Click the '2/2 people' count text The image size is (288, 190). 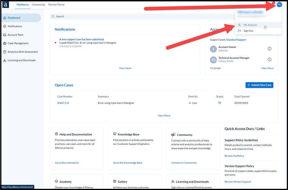(x=215, y=68)
